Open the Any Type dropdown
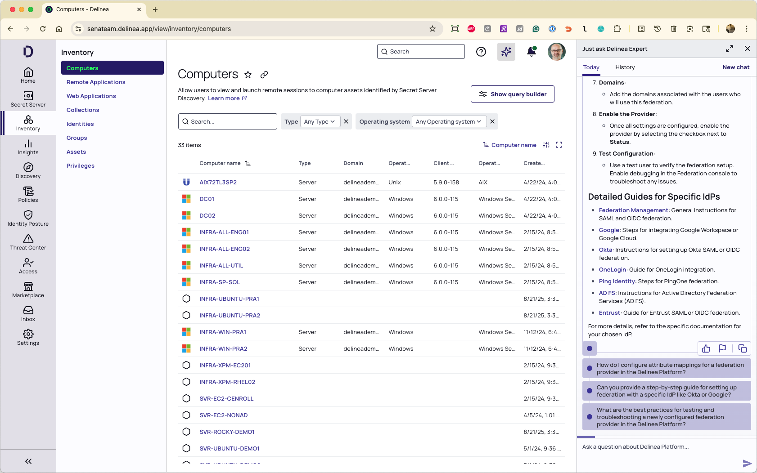The height and width of the screenshot is (473, 757). 320,121
